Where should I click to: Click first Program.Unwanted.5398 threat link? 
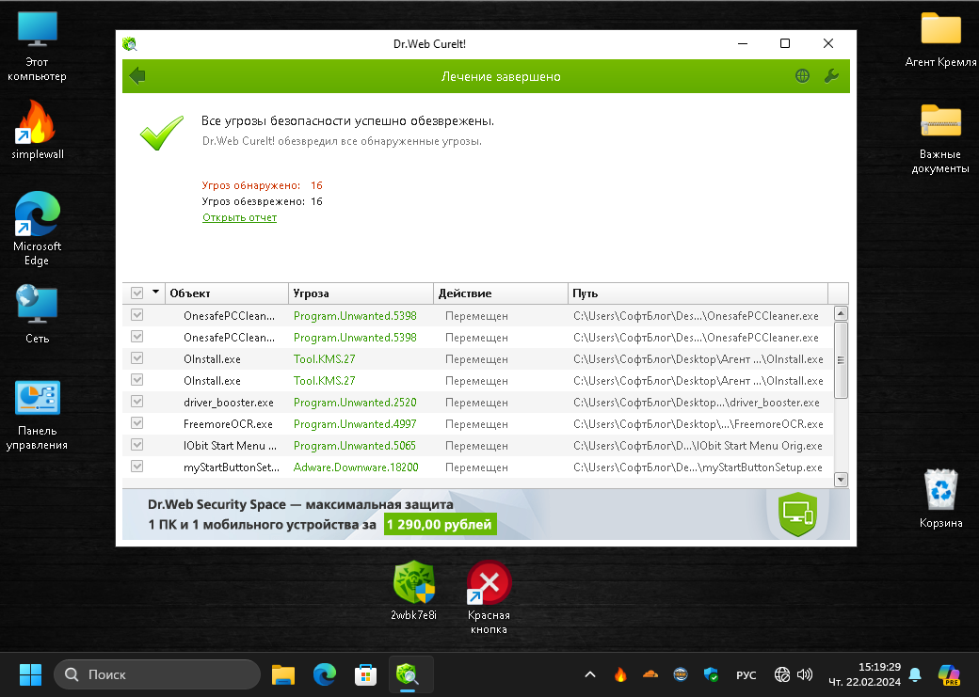coord(355,316)
